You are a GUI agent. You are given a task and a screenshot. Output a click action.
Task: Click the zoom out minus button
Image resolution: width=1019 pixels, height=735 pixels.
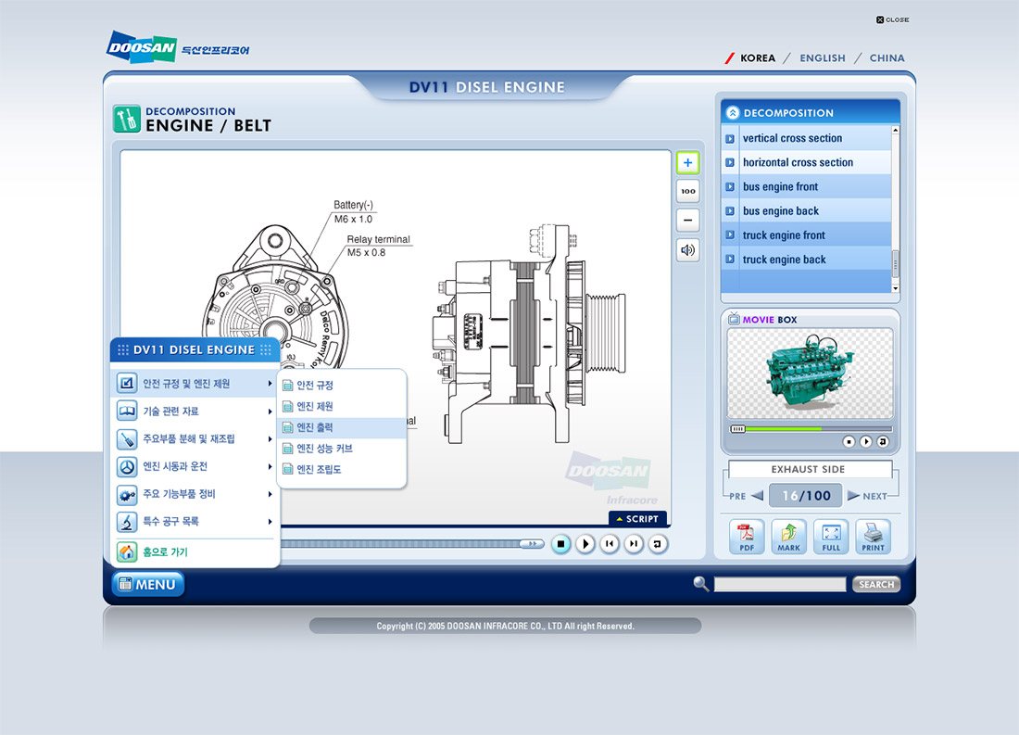pos(687,221)
